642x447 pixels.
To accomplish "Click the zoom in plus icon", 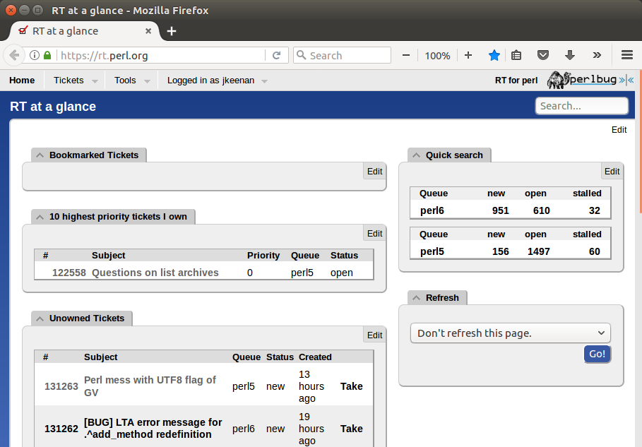I will pos(468,55).
